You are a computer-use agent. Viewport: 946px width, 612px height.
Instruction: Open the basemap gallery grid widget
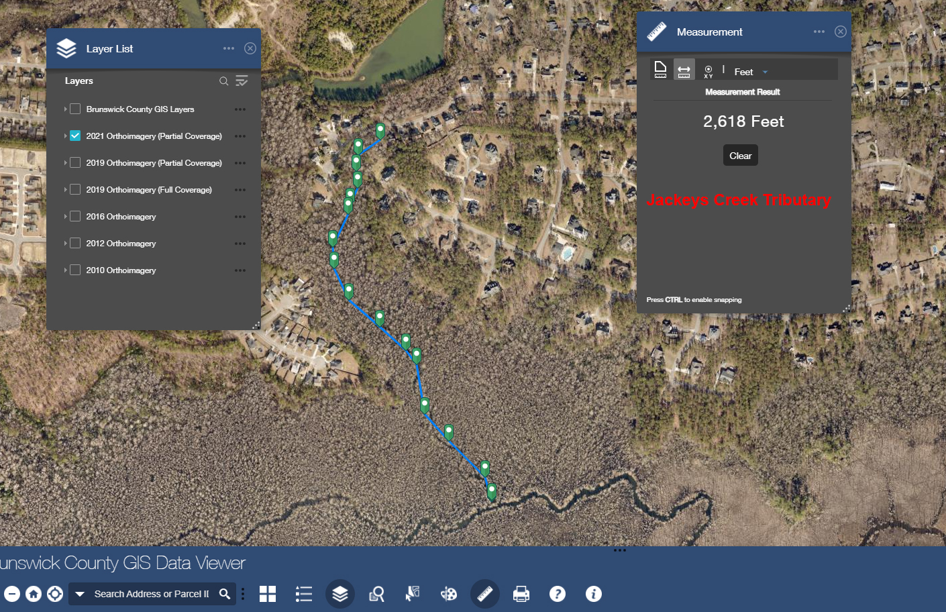pyautogui.click(x=268, y=594)
